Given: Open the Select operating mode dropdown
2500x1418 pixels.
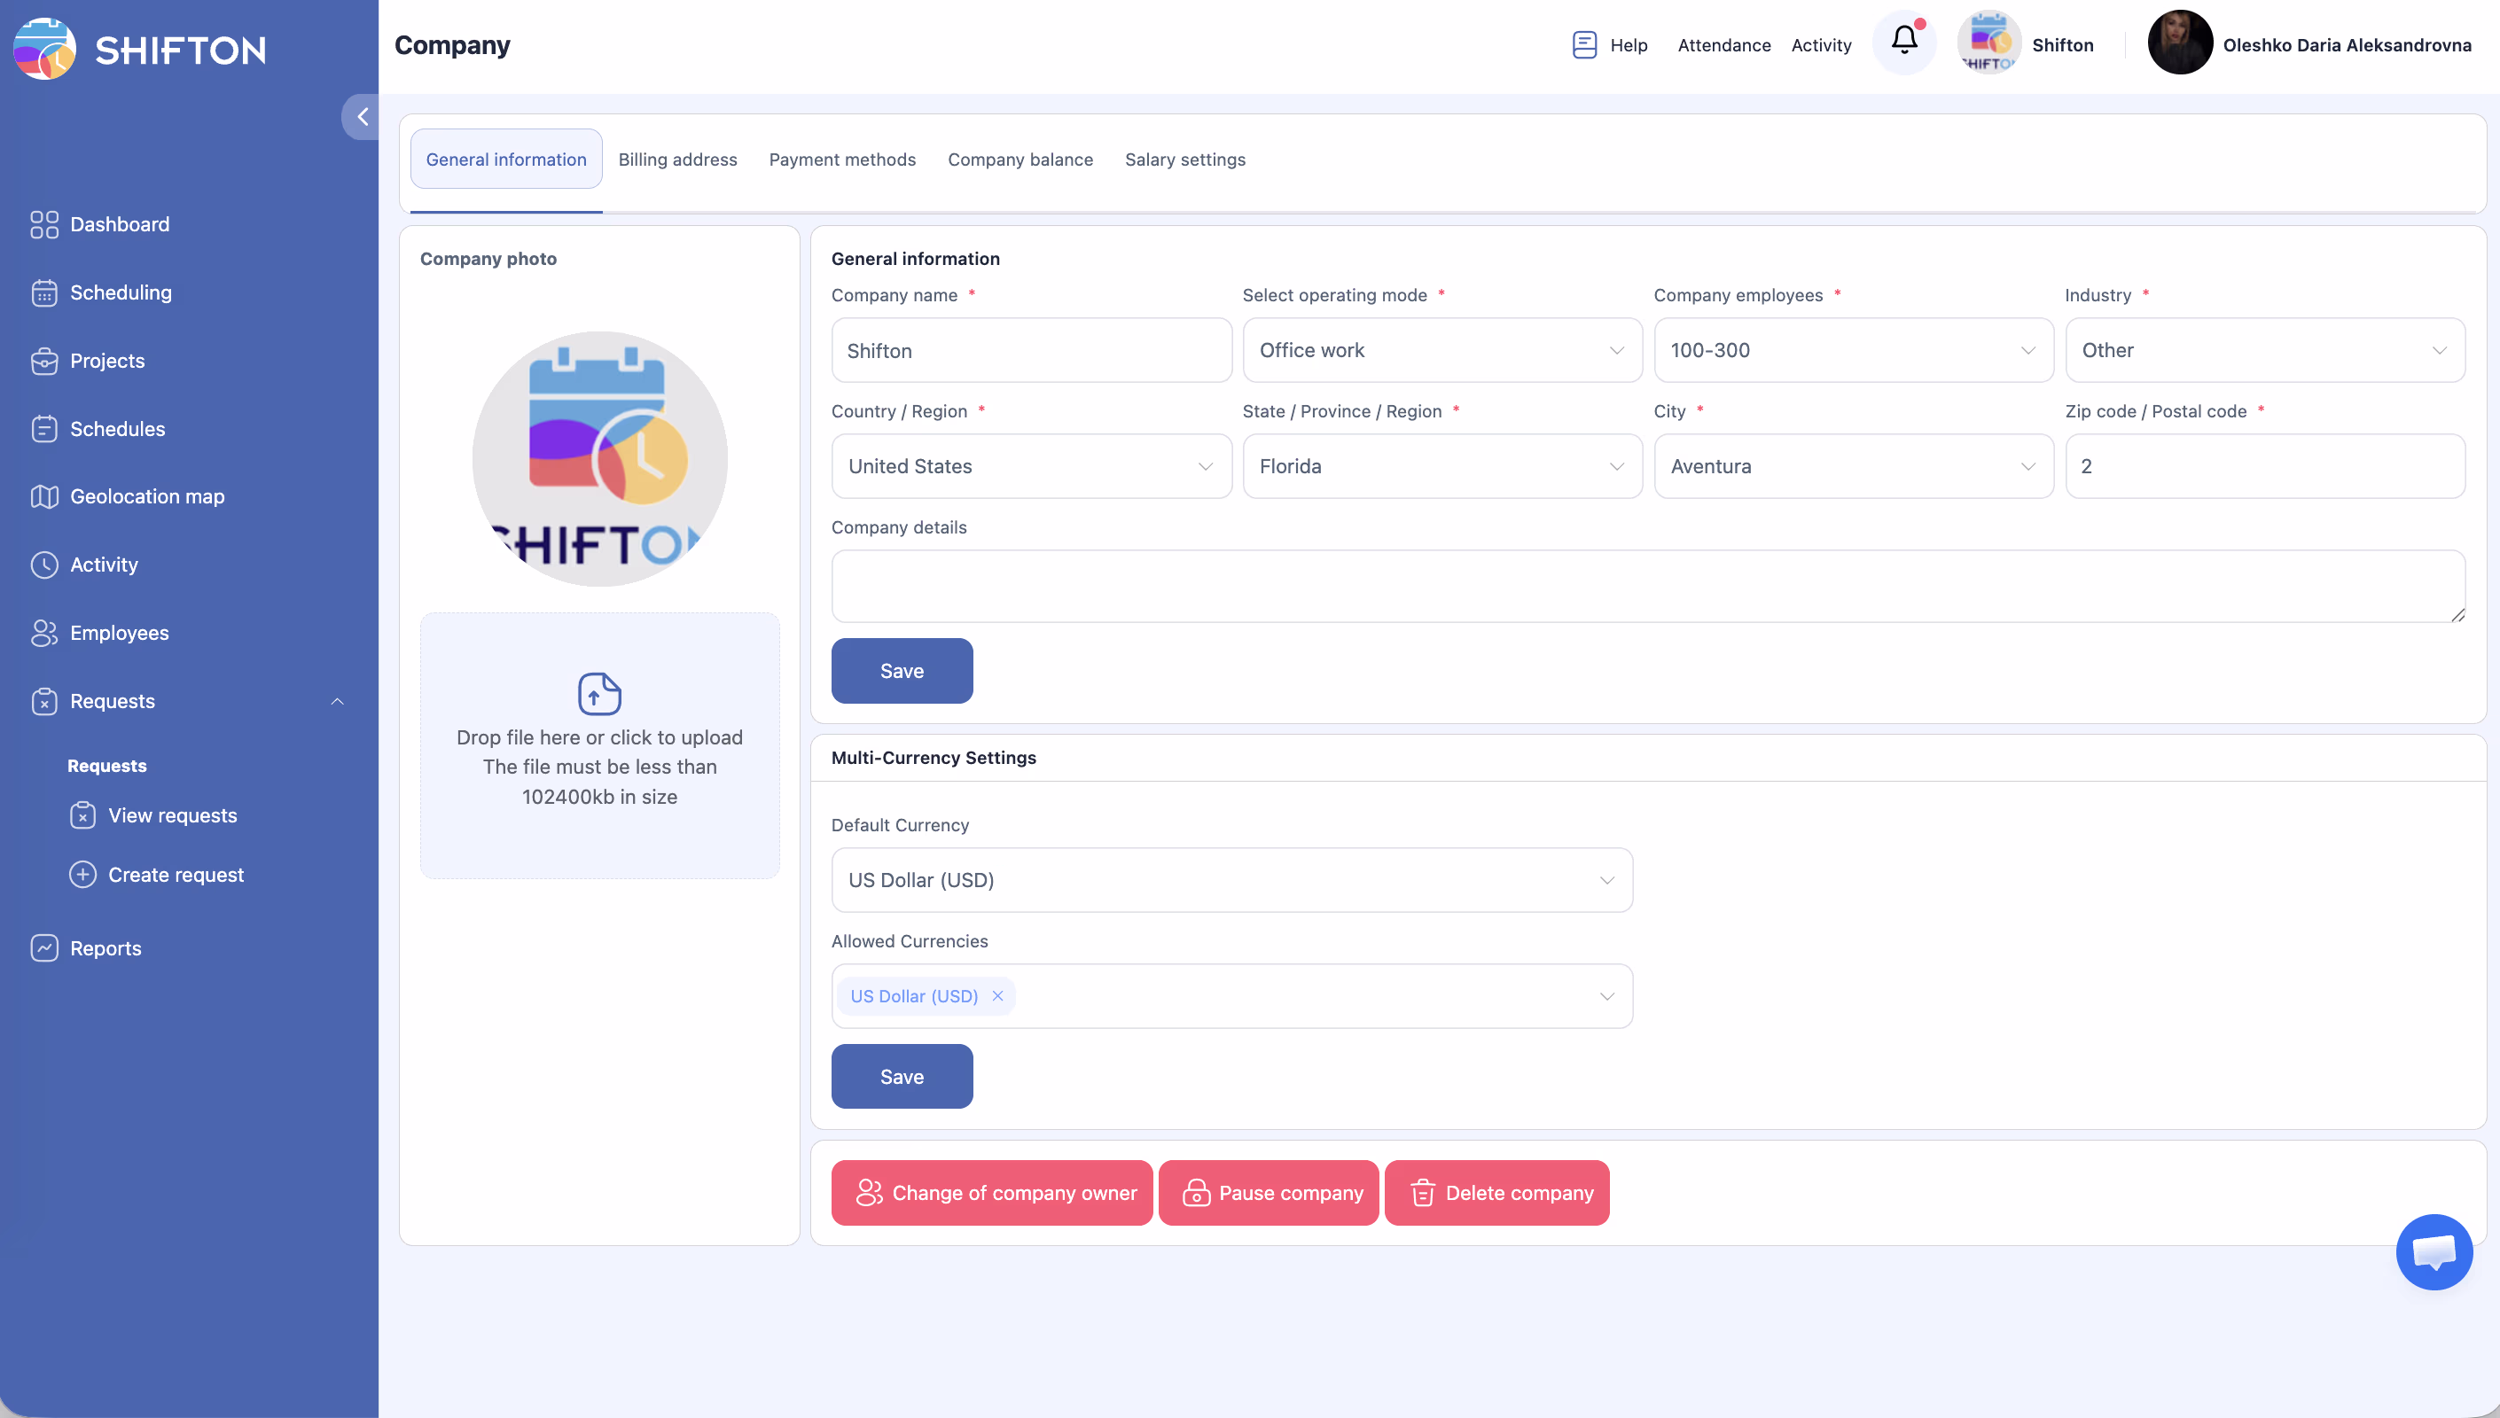Looking at the screenshot, I should click(1441, 350).
